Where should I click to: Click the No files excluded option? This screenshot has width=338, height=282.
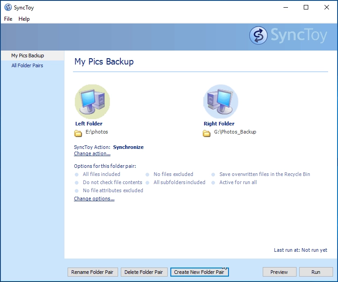[174, 174]
